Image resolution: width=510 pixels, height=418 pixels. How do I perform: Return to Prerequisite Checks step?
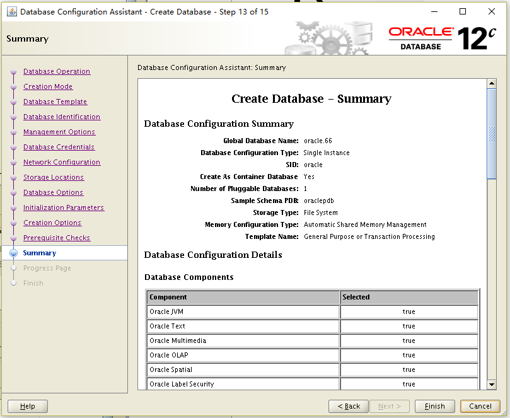[57, 238]
